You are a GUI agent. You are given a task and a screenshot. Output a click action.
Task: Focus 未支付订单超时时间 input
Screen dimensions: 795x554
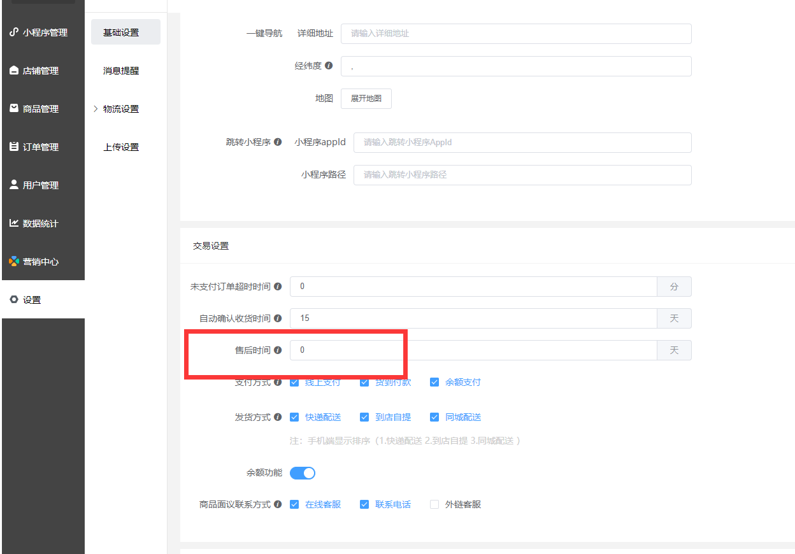tap(473, 287)
